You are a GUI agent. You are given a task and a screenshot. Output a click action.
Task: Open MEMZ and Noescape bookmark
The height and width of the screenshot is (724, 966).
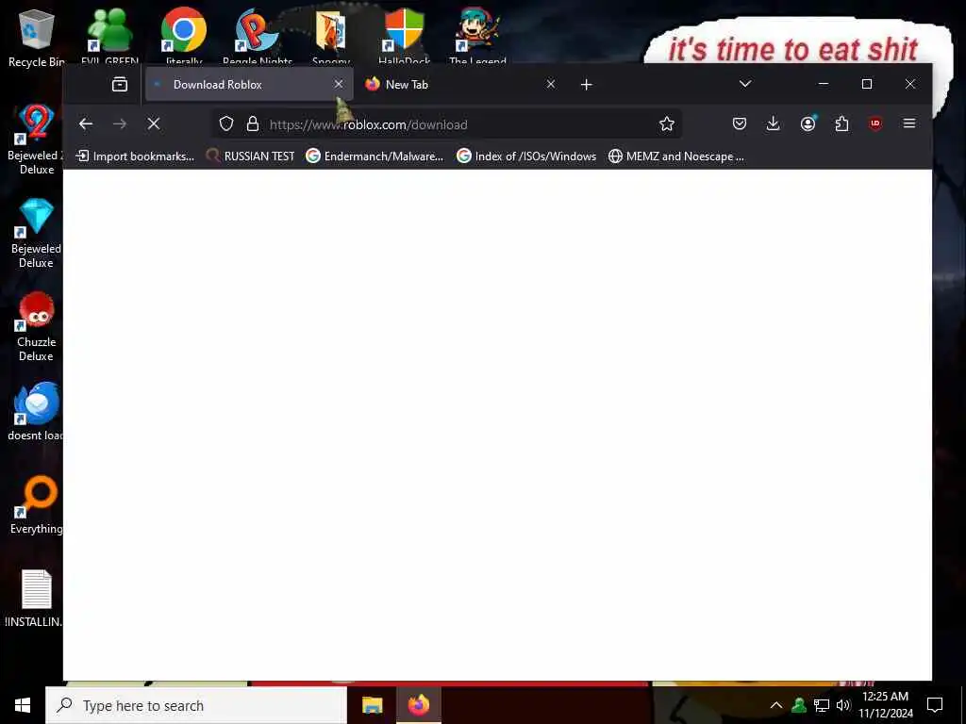pyautogui.click(x=675, y=156)
